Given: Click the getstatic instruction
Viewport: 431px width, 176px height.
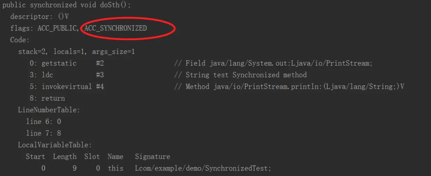Looking at the screenshot, I should coord(59,63).
